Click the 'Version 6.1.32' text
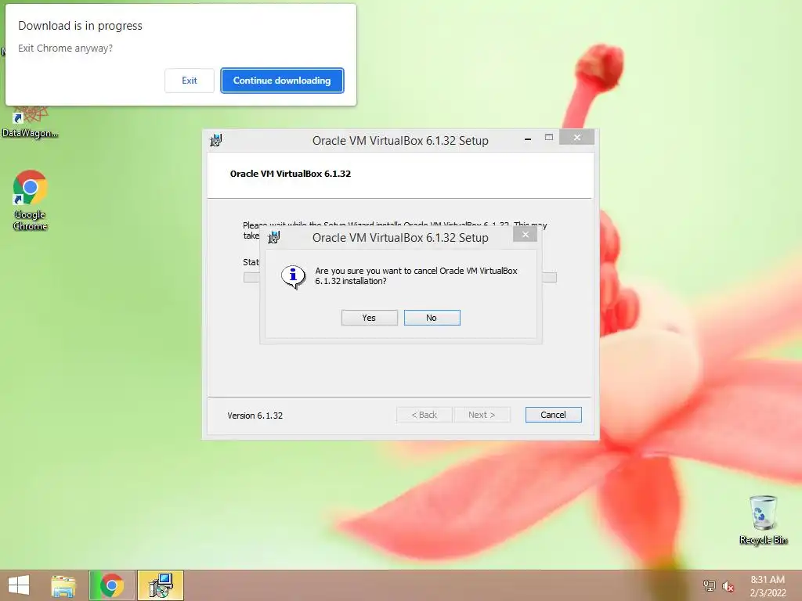802x601 pixels. click(255, 416)
